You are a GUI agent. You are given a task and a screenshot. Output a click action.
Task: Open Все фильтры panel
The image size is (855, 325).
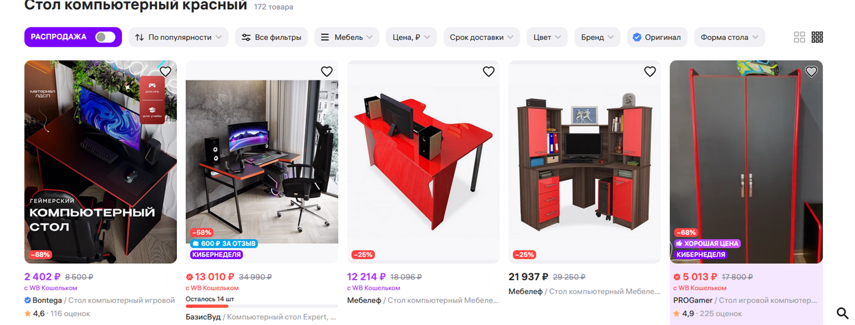(271, 37)
